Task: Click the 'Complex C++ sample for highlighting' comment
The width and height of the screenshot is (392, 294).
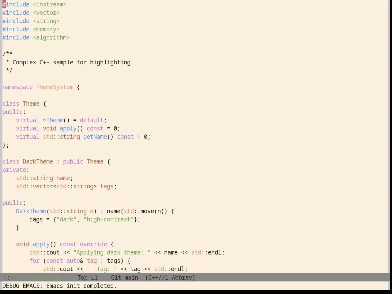Action: point(71,62)
